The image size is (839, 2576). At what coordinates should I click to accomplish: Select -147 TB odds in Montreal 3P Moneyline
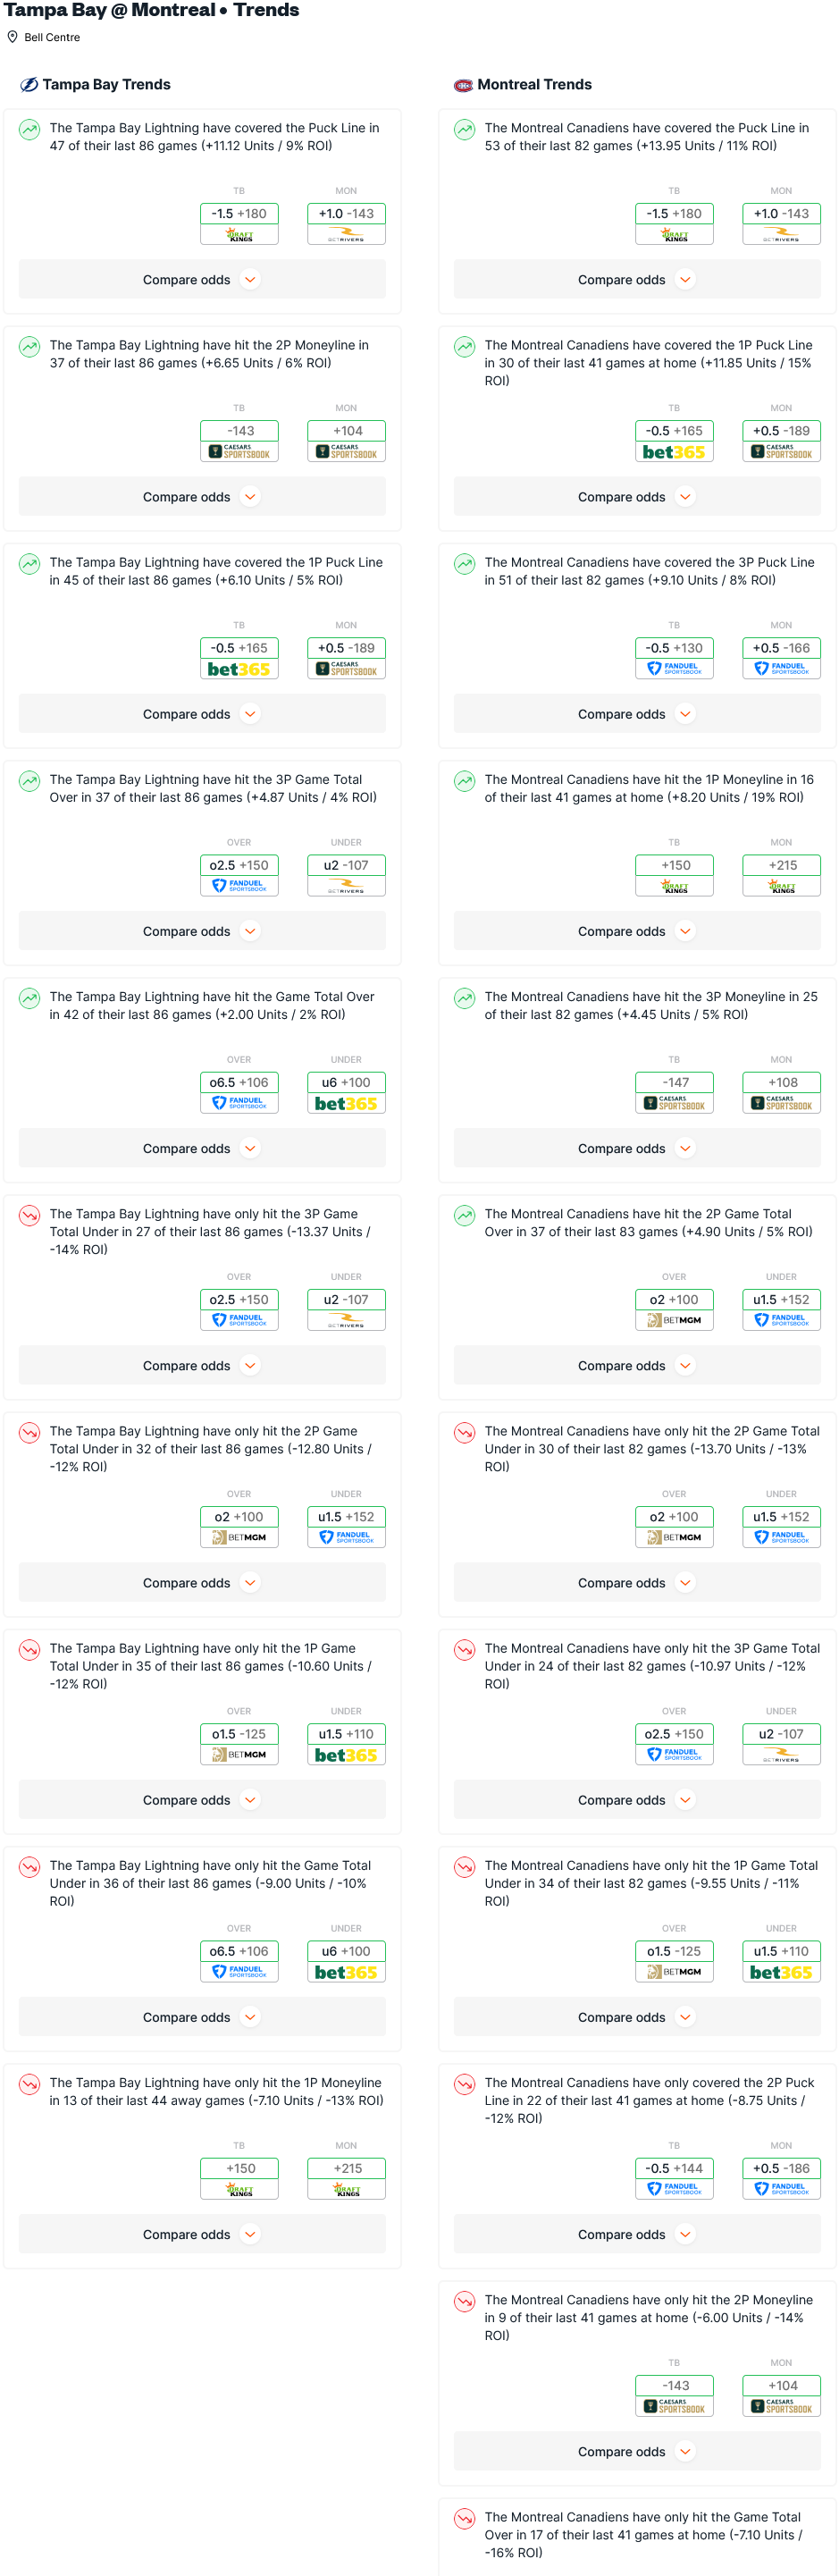[x=674, y=1082]
